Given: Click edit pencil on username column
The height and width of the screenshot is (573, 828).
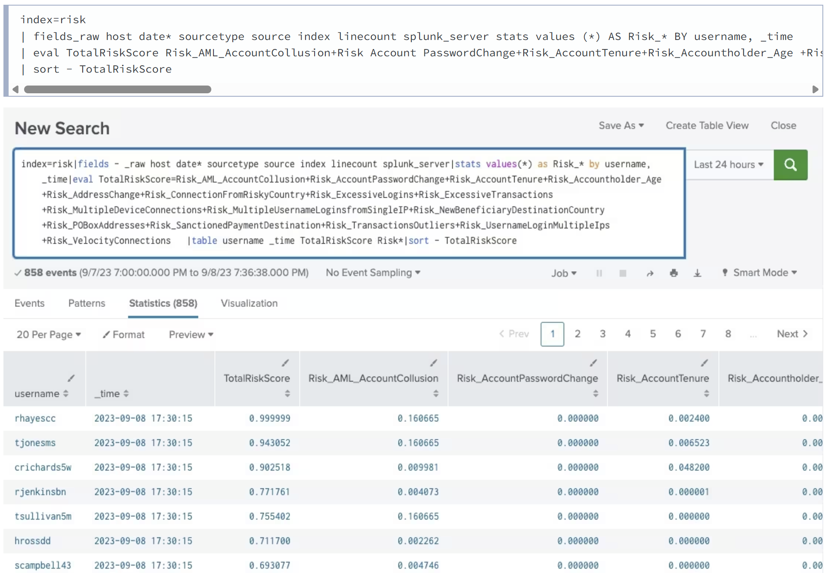Looking at the screenshot, I should point(71,378).
